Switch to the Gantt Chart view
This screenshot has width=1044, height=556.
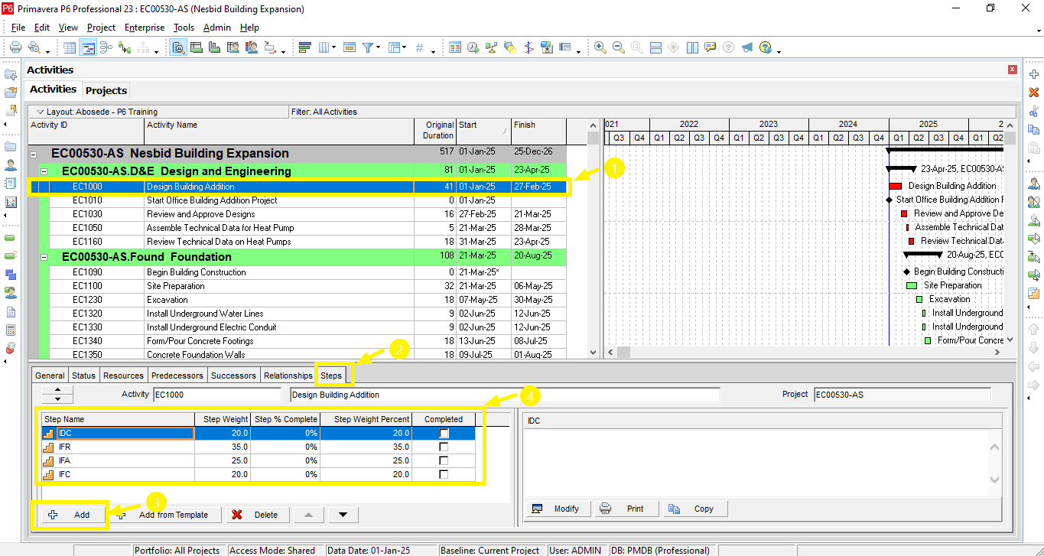88,47
